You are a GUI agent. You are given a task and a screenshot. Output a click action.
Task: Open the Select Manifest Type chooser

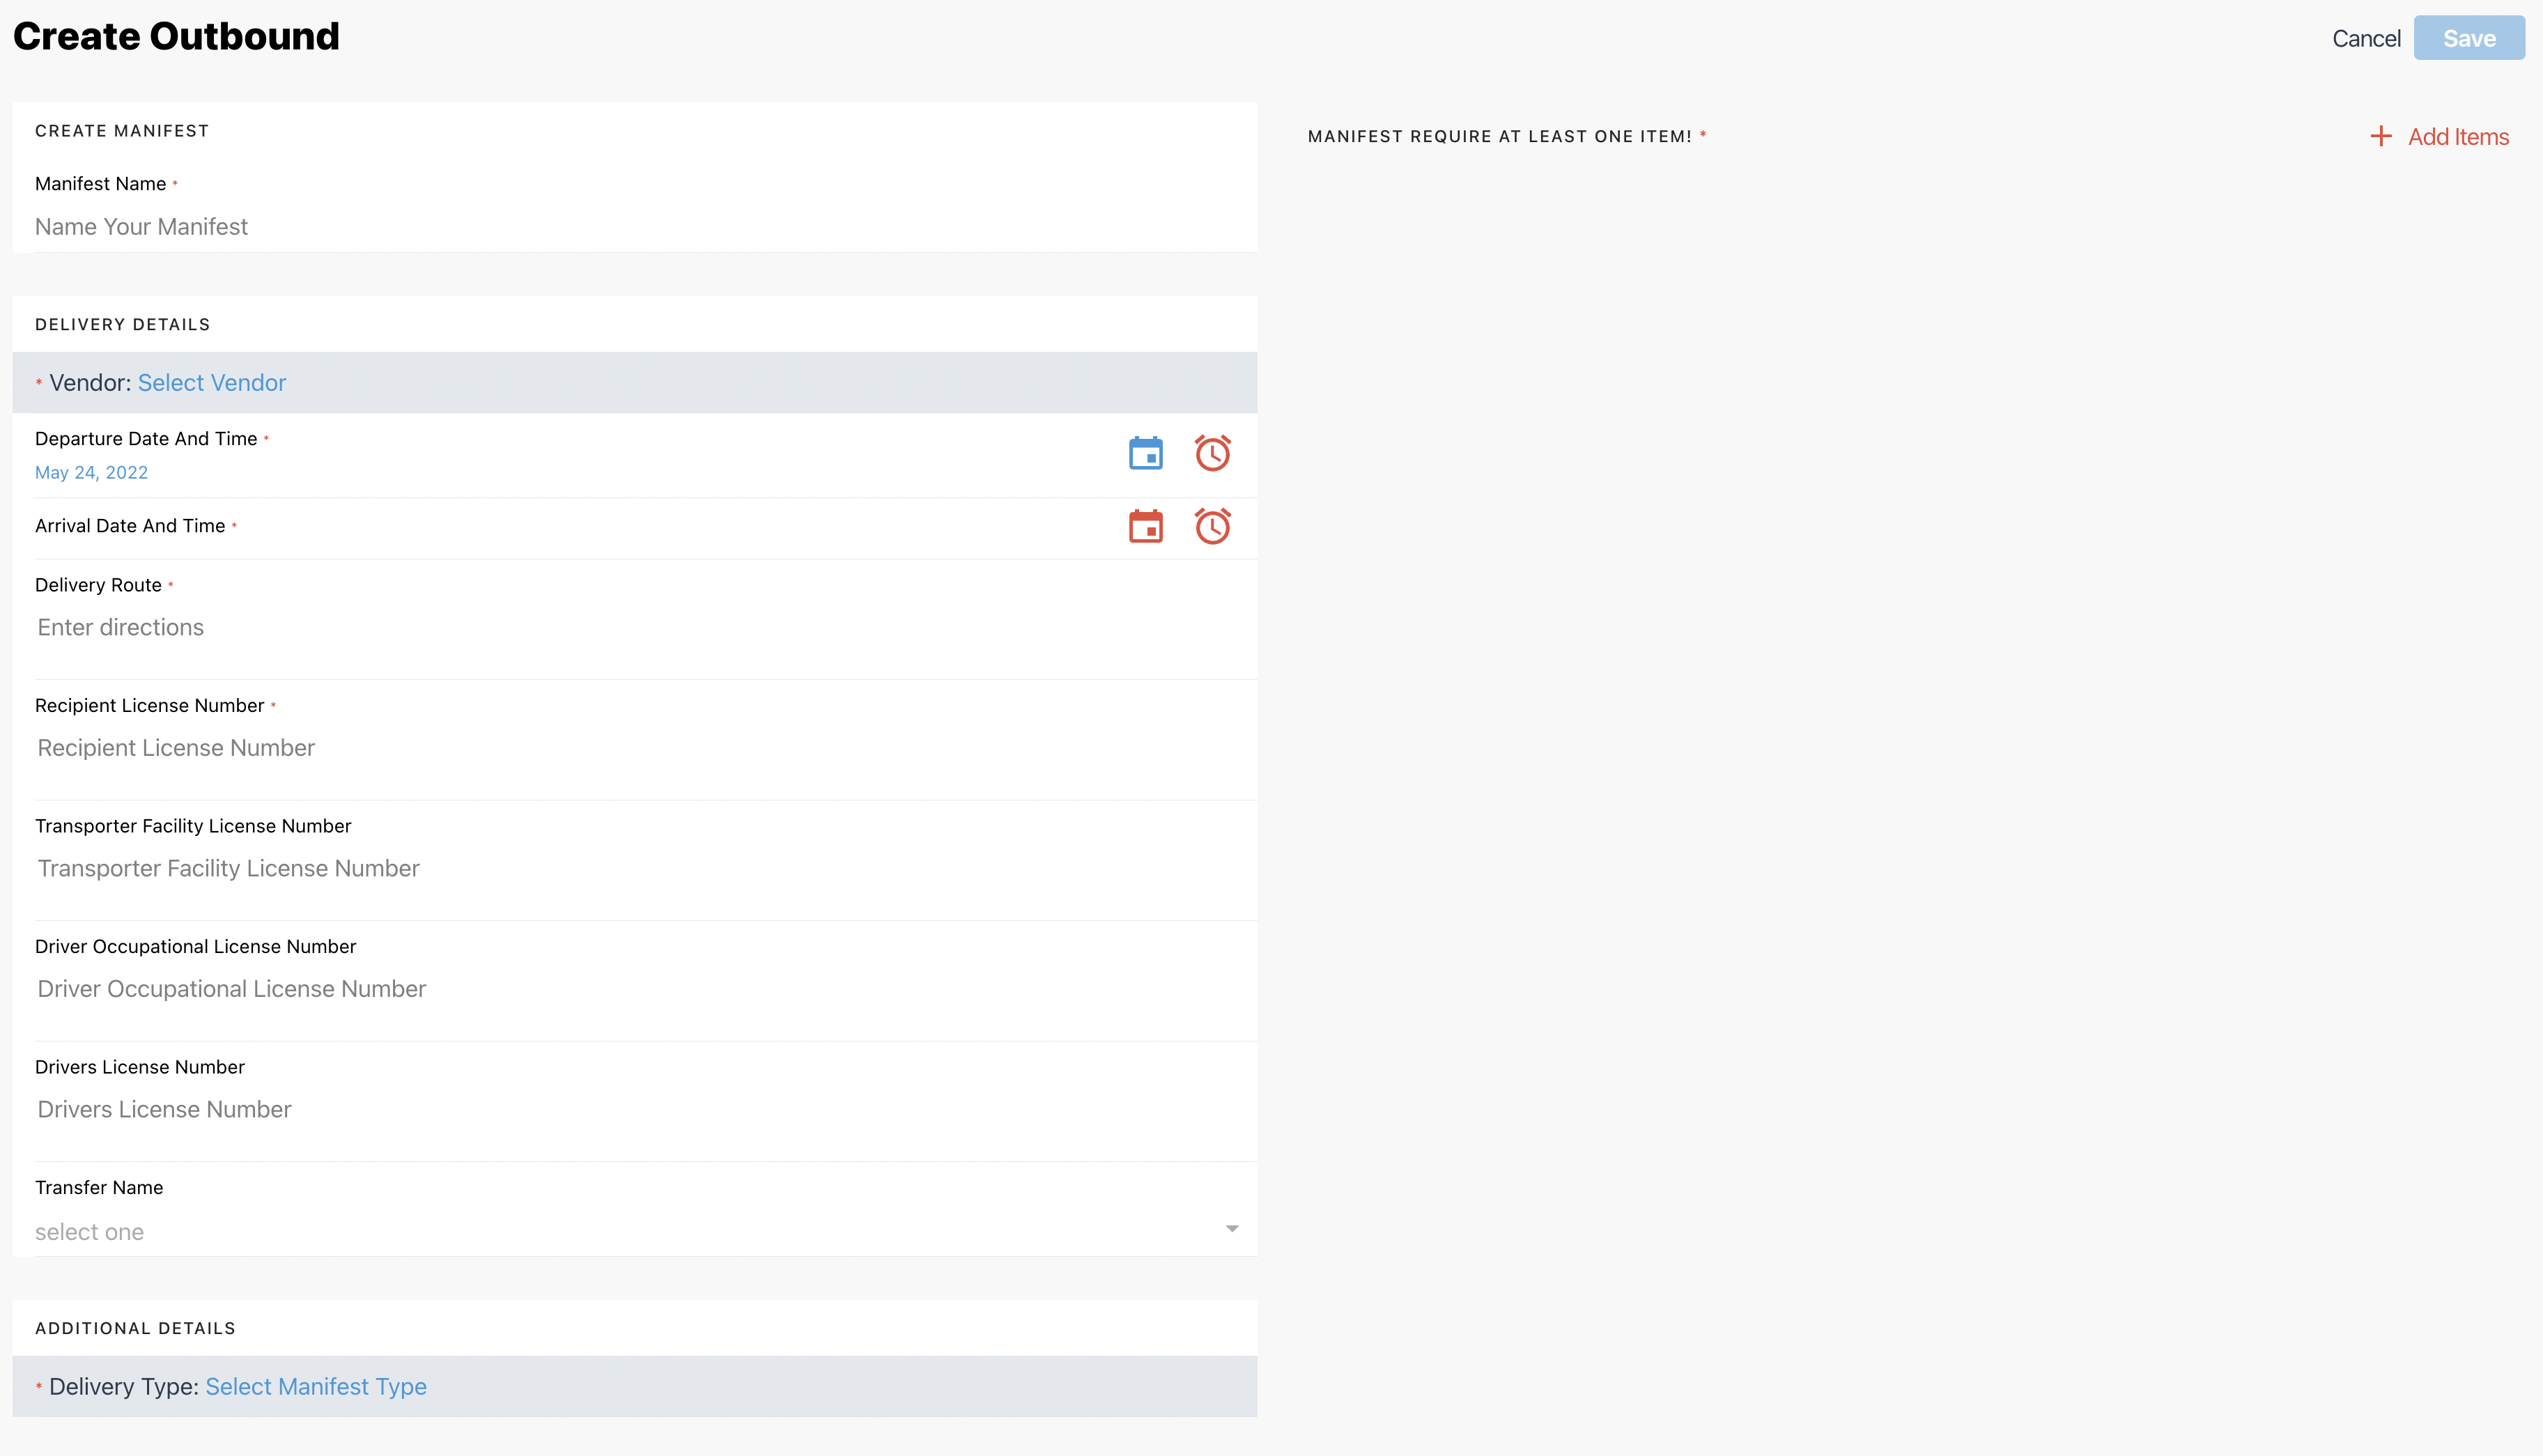(x=315, y=1387)
